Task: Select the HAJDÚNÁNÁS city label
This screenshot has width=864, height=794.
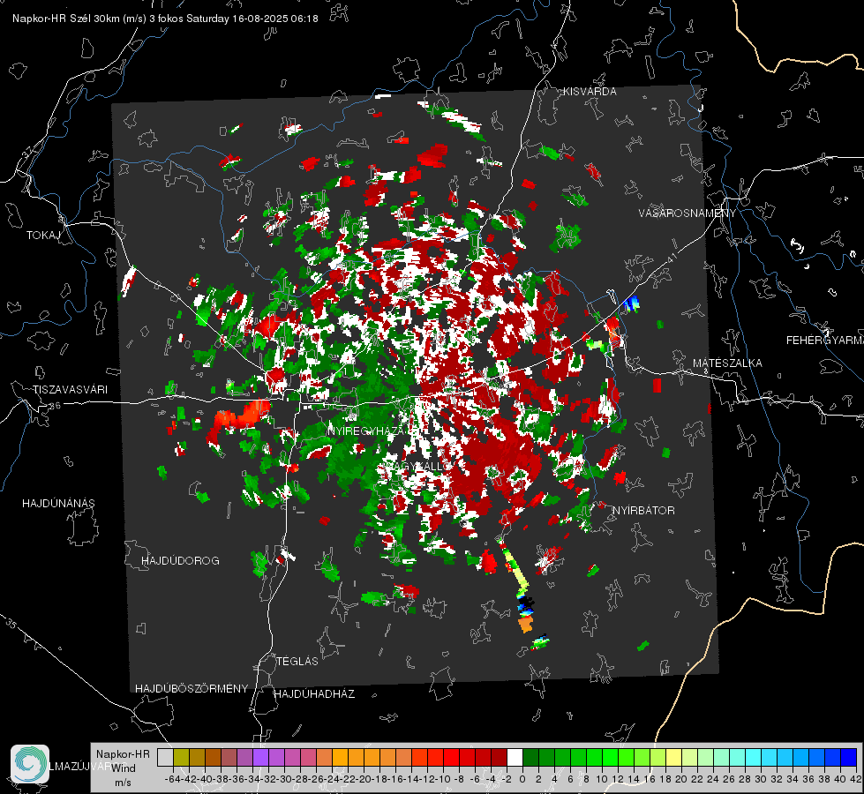Action: (58, 504)
